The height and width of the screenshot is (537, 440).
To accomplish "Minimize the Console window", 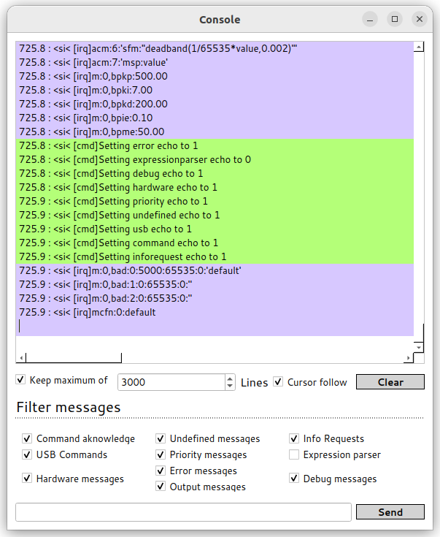I will [x=371, y=19].
